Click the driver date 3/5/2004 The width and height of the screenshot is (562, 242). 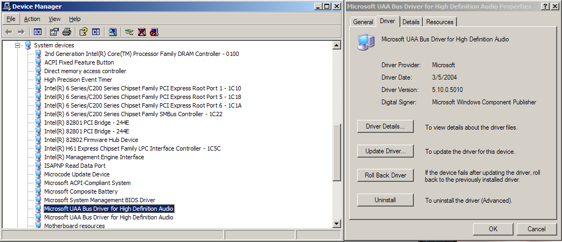(x=445, y=77)
